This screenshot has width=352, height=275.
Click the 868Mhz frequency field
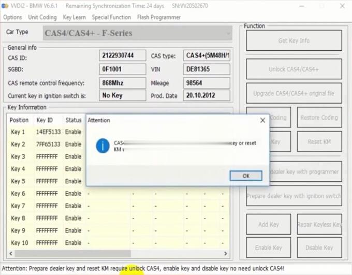123,83
